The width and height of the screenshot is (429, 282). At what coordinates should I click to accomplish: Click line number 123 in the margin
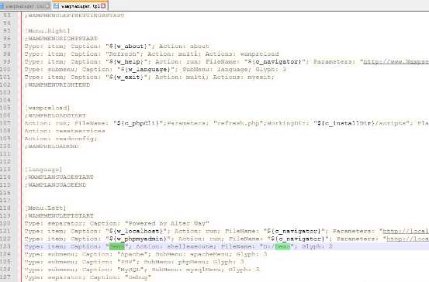point(5,246)
